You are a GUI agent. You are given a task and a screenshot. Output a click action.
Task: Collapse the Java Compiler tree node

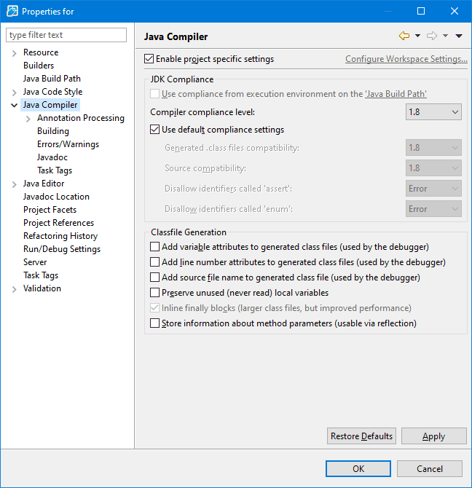(x=14, y=106)
